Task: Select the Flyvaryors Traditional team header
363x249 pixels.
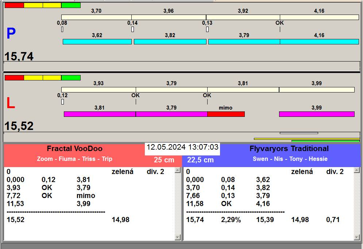Action: coord(289,149)
